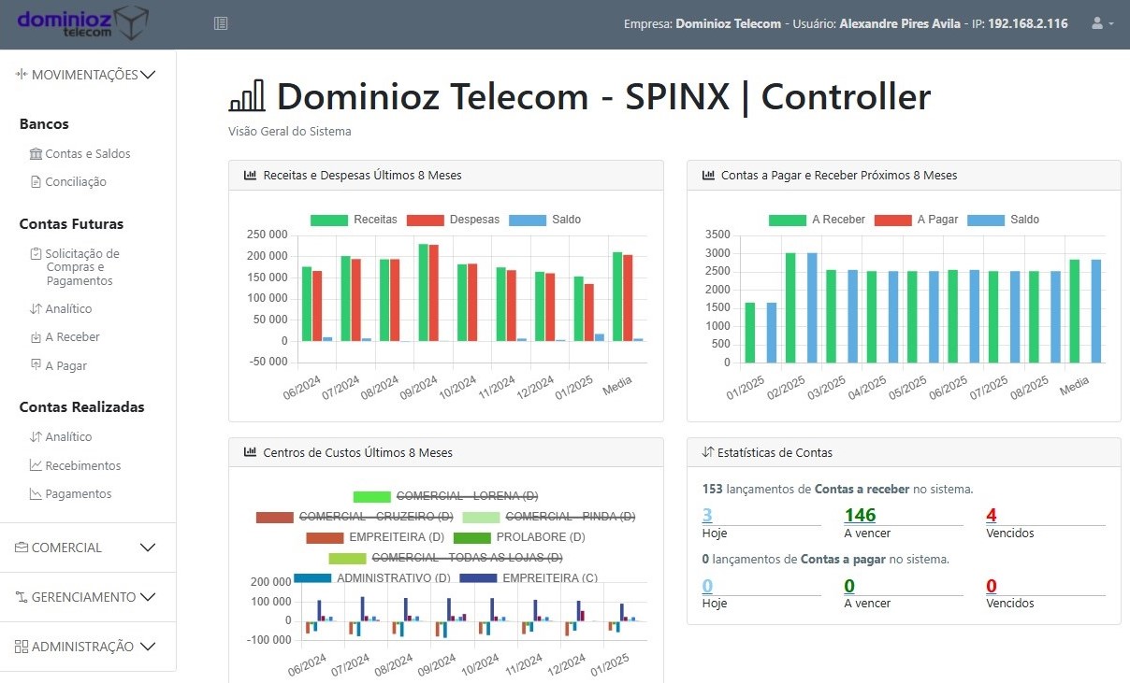The width and height of the screenshot is (1130, 683).
Task: Open the user profile dropdown
Action: point(1103,23)
